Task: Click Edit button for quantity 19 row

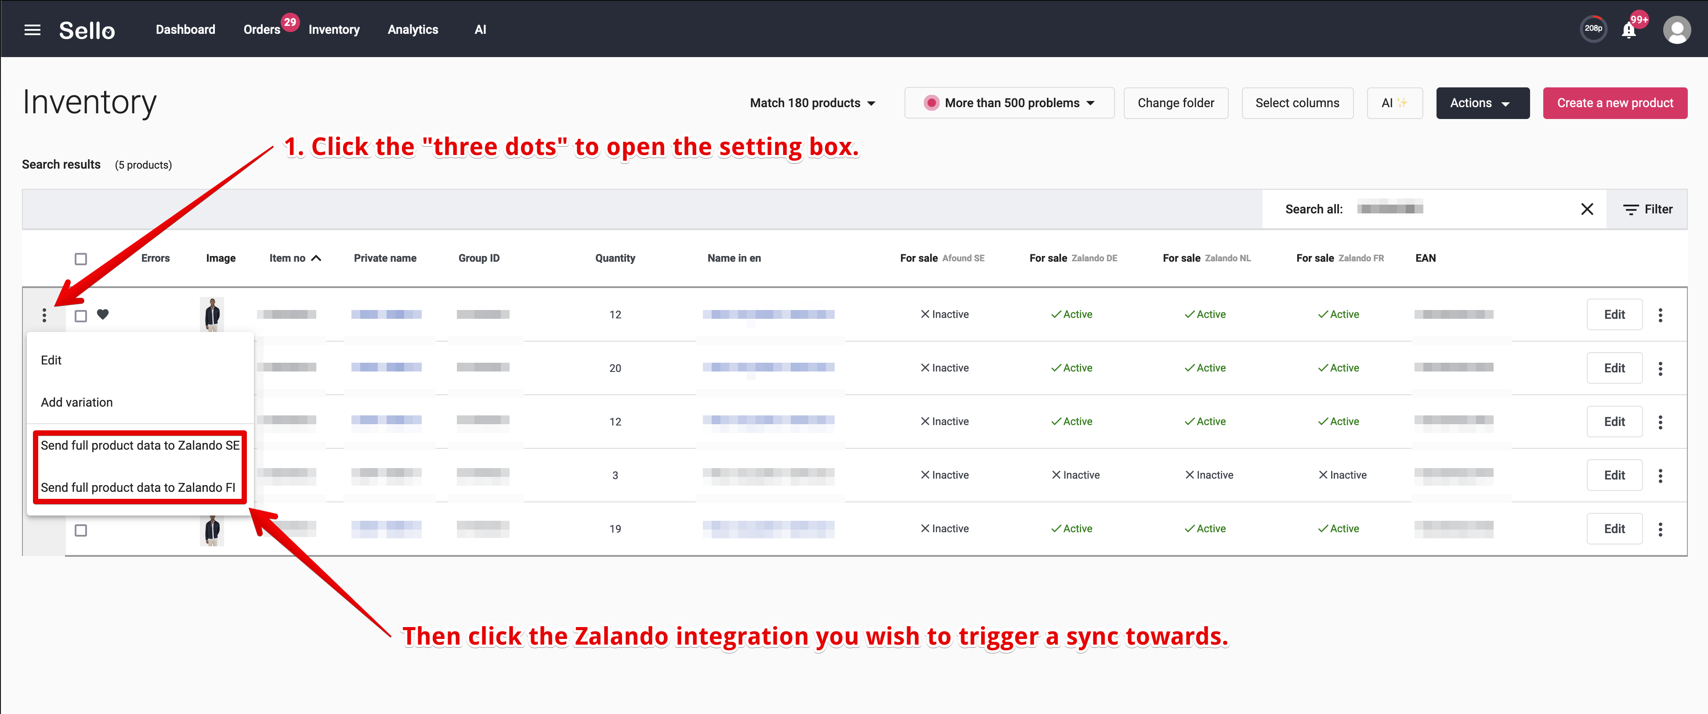Action: point(1614,529)
